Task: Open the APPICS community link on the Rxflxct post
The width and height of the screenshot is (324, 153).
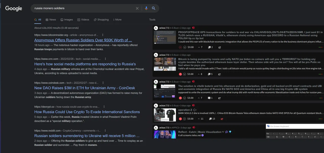Action: click(175, 128)
